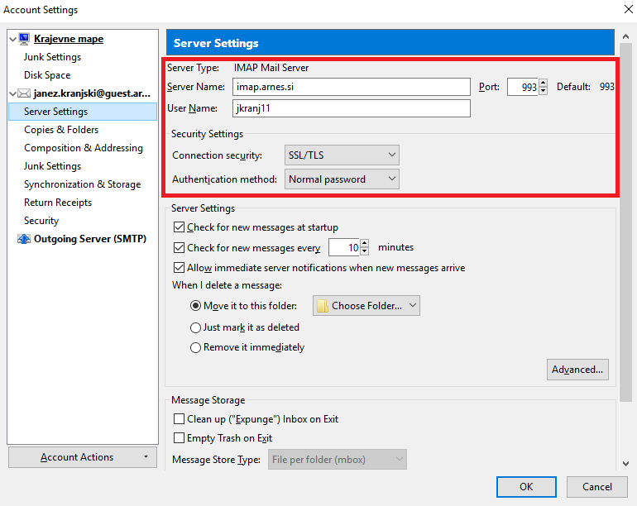The height and width of the screenshot is (506, 637).
Task: Open the Authentication method dropdown
Action: click(342, 179)
